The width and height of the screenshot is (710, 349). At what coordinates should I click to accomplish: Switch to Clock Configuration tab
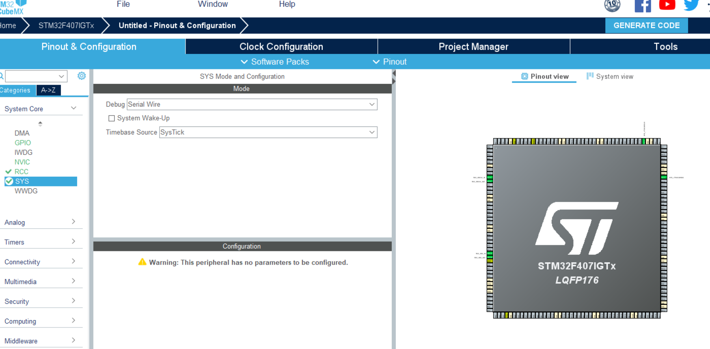coord(281,47)
